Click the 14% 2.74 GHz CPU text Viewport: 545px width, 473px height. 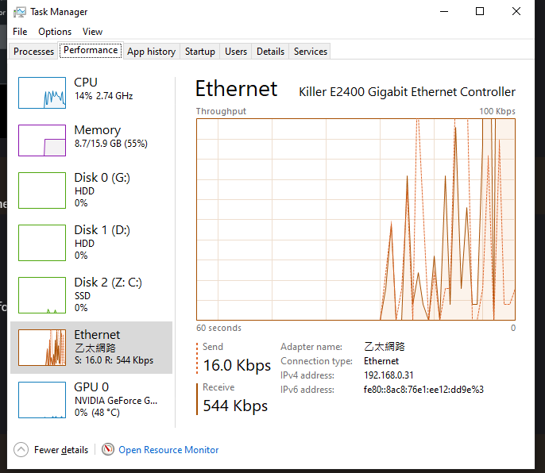[103, 96]
